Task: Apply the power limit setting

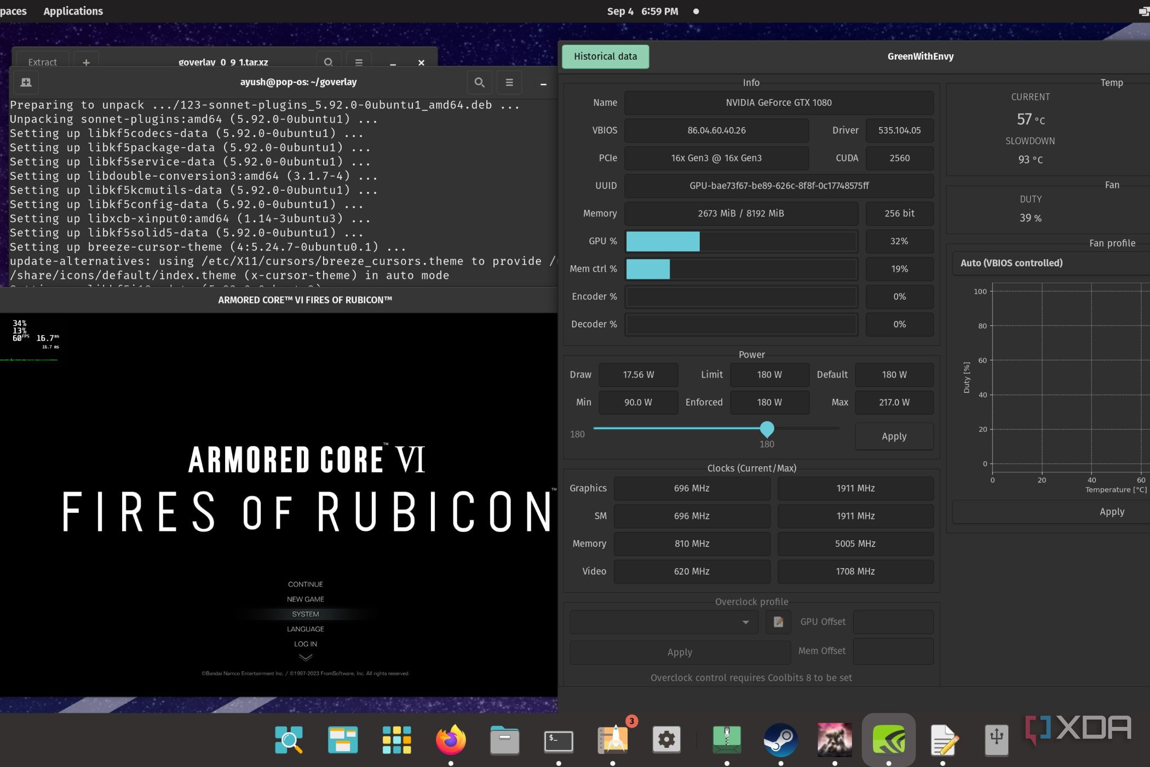Action: point(894,436)
